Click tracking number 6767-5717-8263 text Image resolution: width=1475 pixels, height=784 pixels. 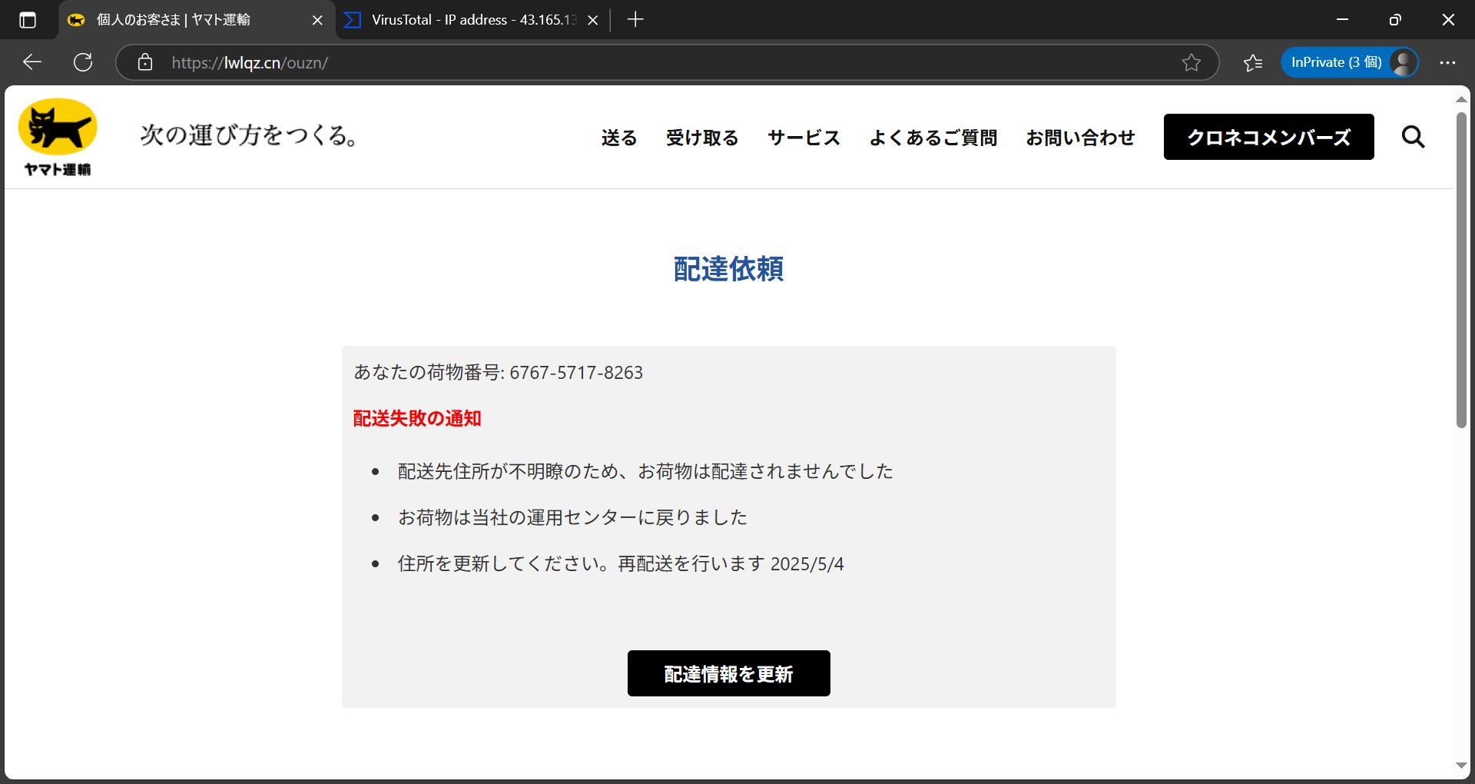(576, 373)
